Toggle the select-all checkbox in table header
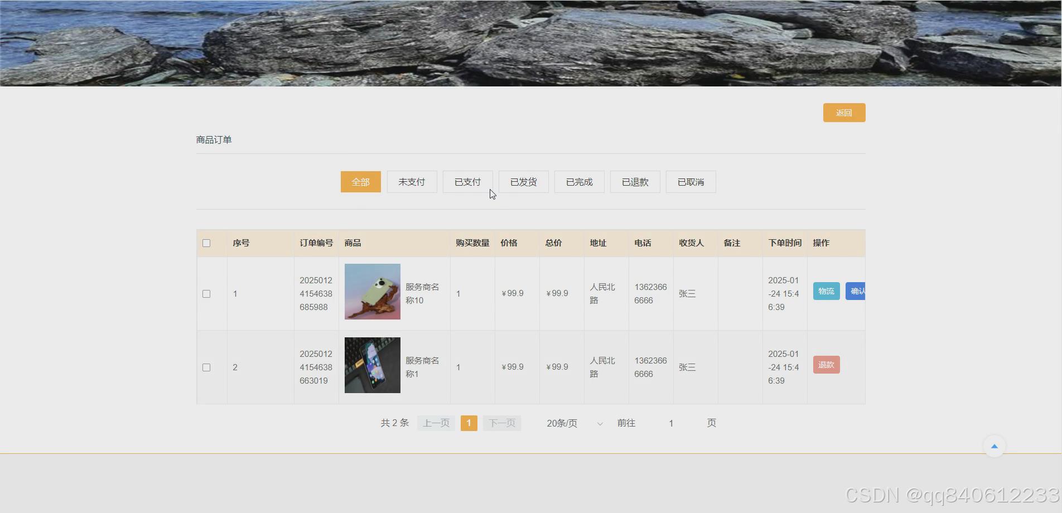Viewport: 1062px width, 513px height. tap(206, 243)
